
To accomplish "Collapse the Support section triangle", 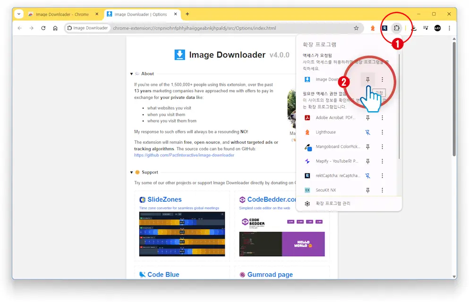I will [131, 172].
